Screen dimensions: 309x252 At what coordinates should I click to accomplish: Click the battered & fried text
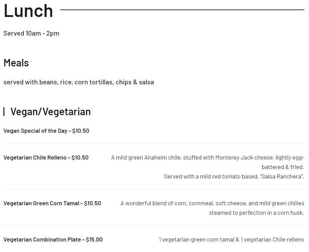tap(283, 167)
